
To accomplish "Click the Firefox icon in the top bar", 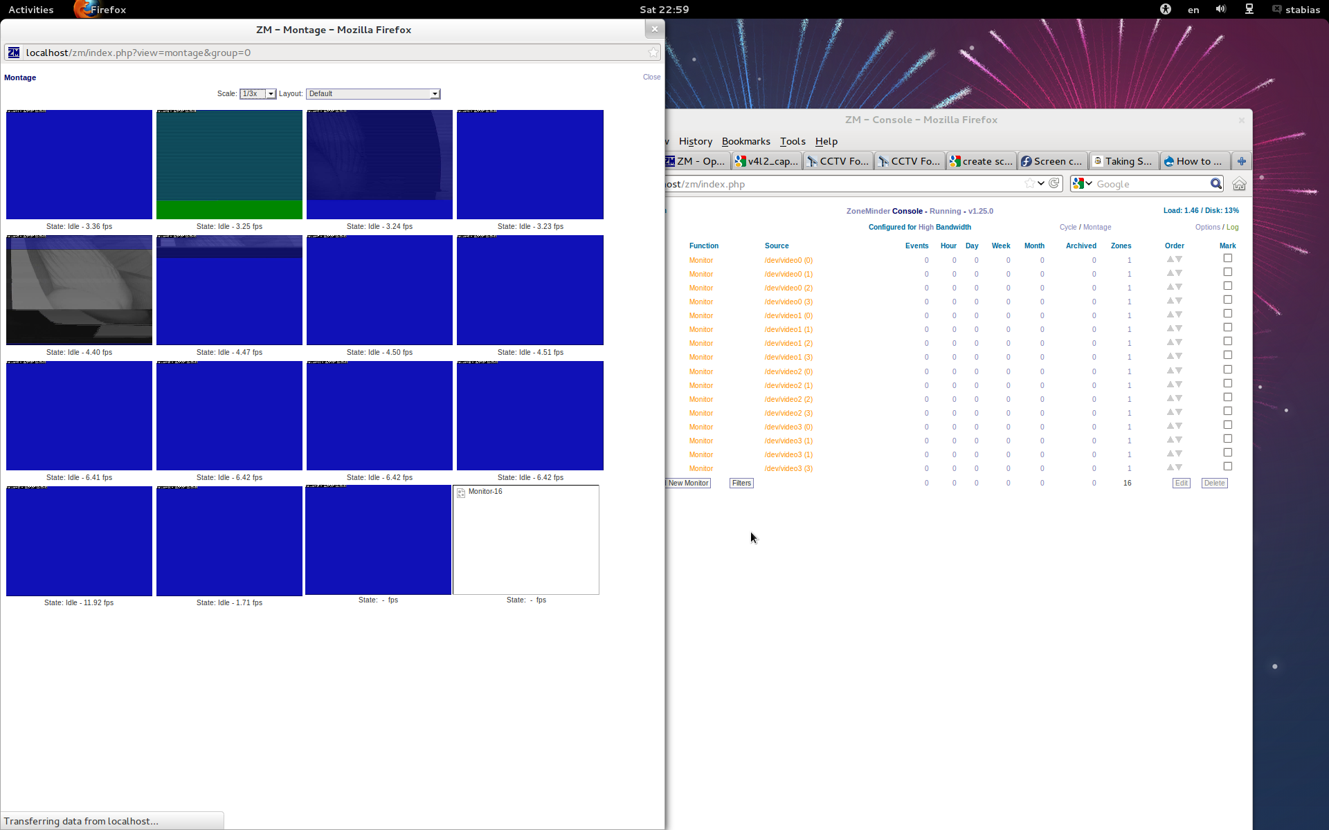I will click(x=82, y=9).
